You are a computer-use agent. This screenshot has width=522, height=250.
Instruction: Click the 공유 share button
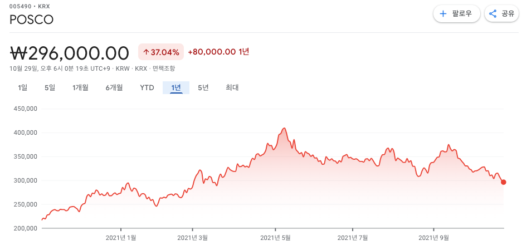[502, 14]
